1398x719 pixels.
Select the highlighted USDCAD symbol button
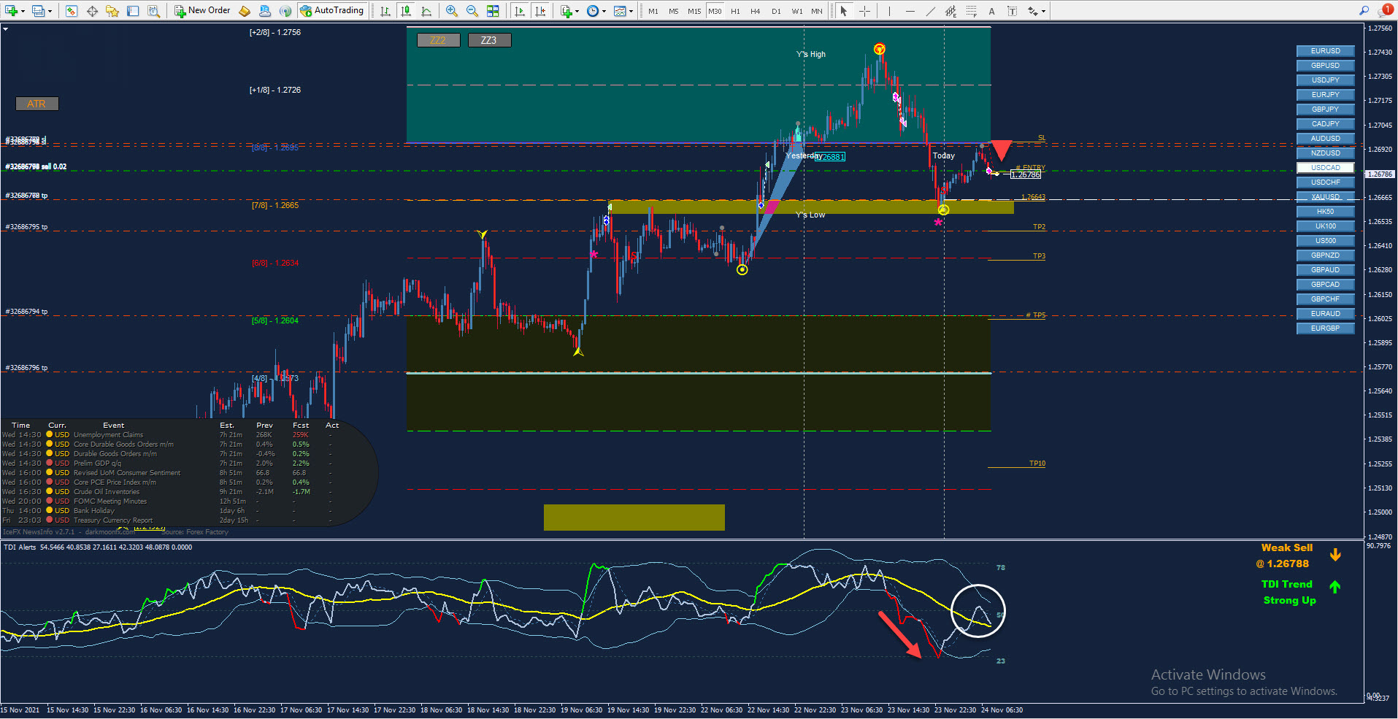coord(1325,168)
